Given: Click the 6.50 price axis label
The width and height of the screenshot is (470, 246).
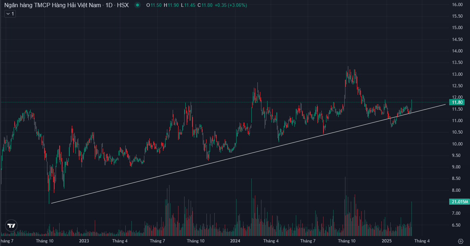Looking at the screenshot, I should pyautogui.click(x=457, y=225).
